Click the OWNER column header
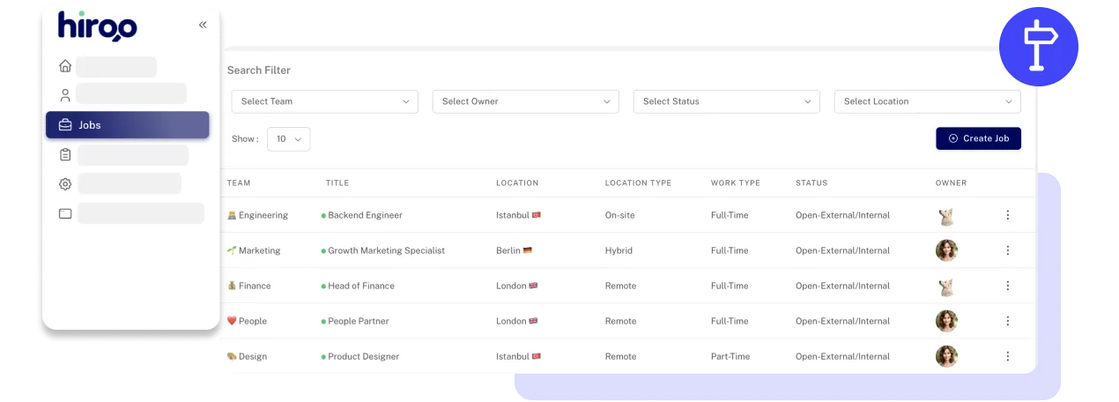This screenshot has height=402, width=1119. click(x=952, y=183)
